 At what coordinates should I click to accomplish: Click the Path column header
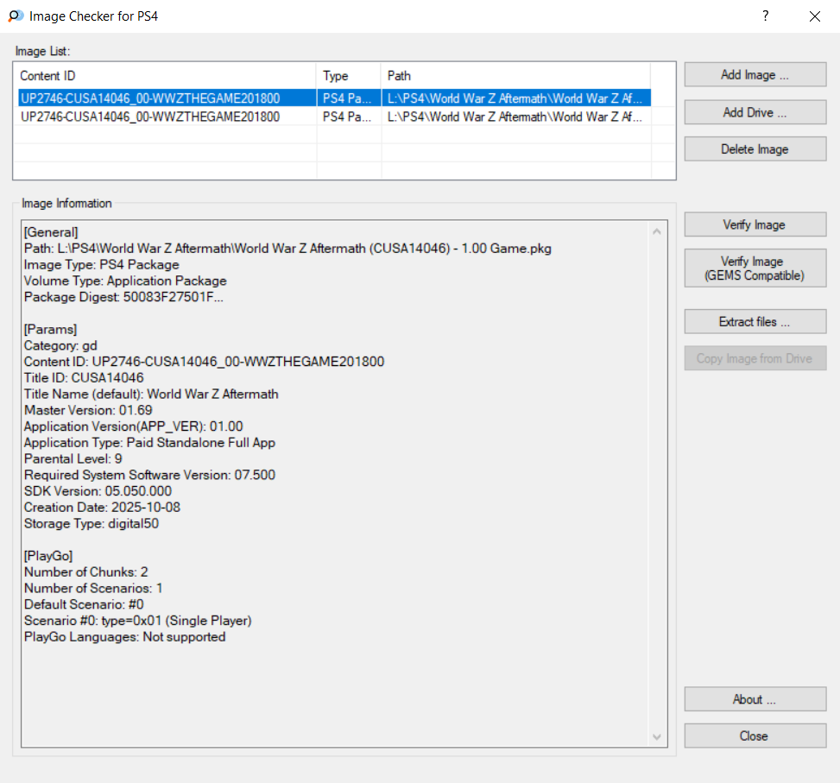click(x=515, y=76)
